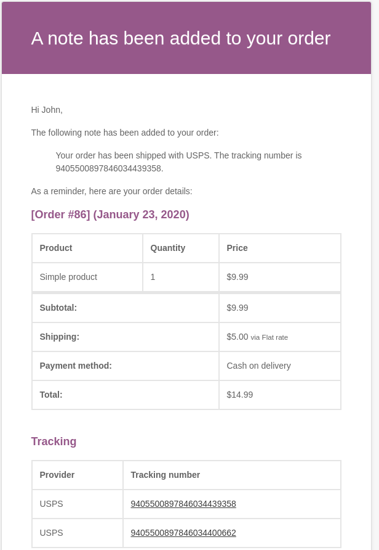Click the Cash on delivery cell
379x550 pixels.
[x=280, y=366]
